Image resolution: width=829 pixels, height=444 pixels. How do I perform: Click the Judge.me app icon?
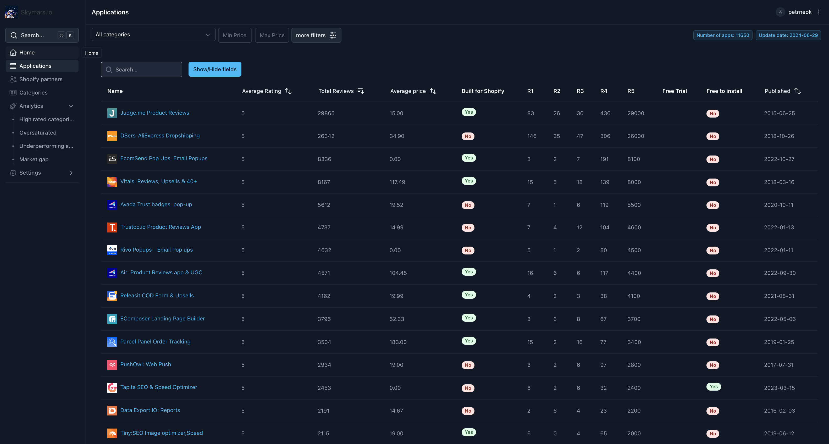pyautogui.click(x=112, y=113)
